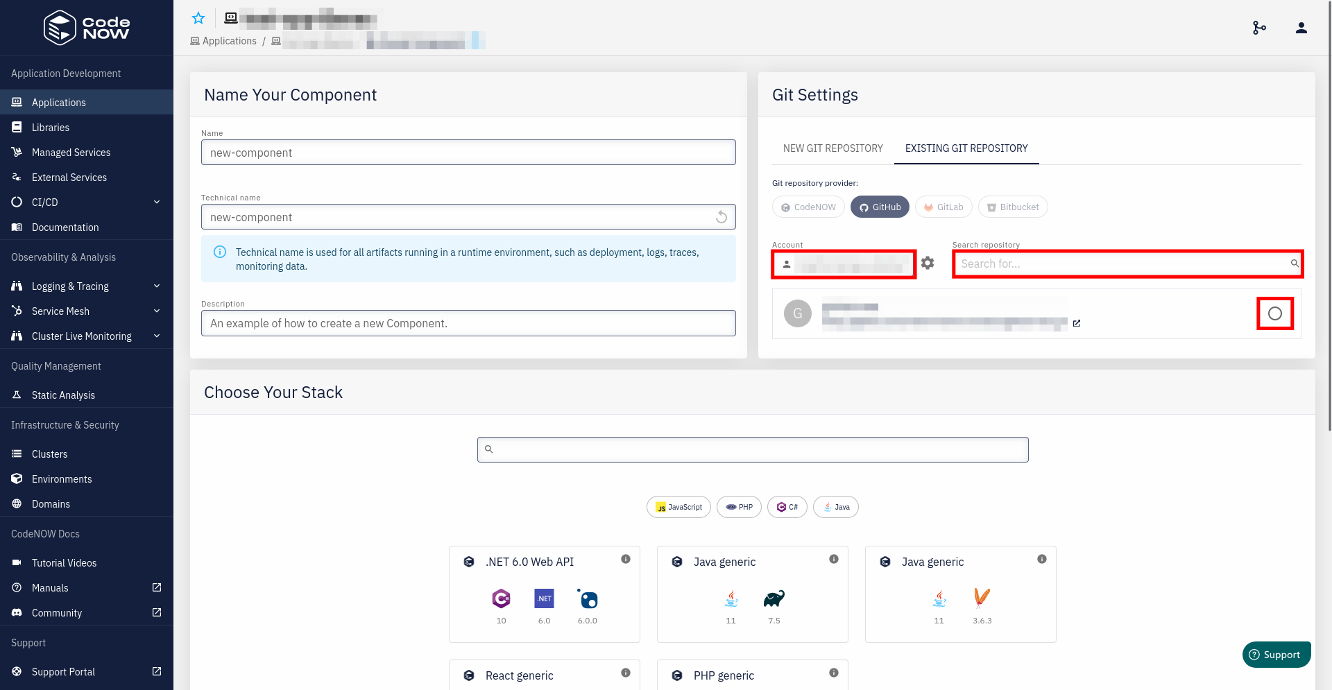This screenshot has height=690, width=1332.
Task: Click the .NET 6.0 icon in the card
Action: coord(545,598)
